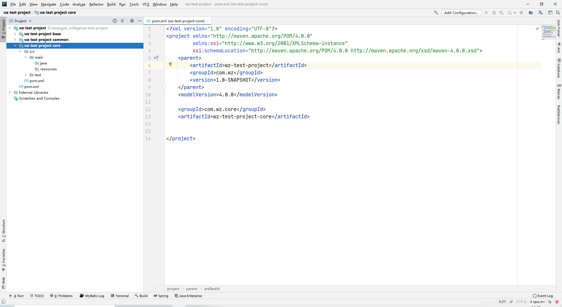Open the Event Log

pyautogui.click(x=543, y=296)
